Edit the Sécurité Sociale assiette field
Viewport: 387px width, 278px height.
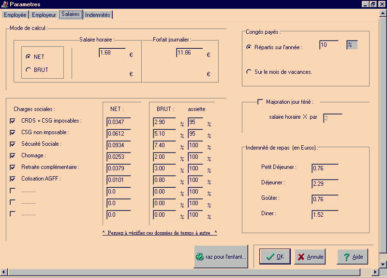coord(196,145)
